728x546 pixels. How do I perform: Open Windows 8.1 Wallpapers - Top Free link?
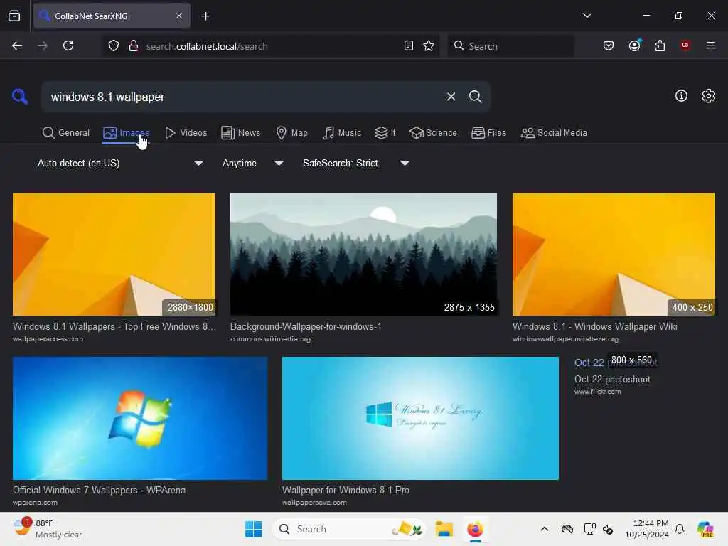(114, 326)
